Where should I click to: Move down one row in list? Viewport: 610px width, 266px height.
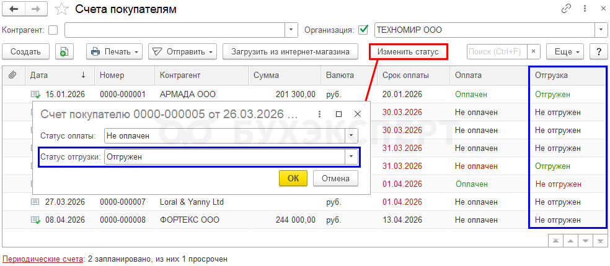585,241
